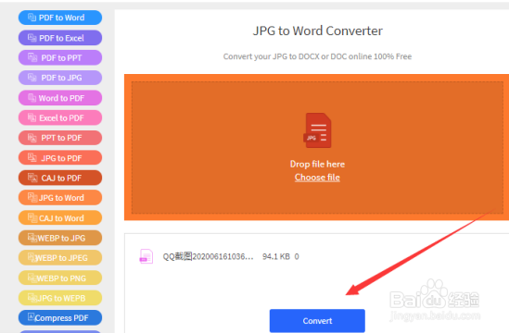Open the JPG to WEPB converter
The width and height of the screenshot is (509, 333).
click(60, 298)
